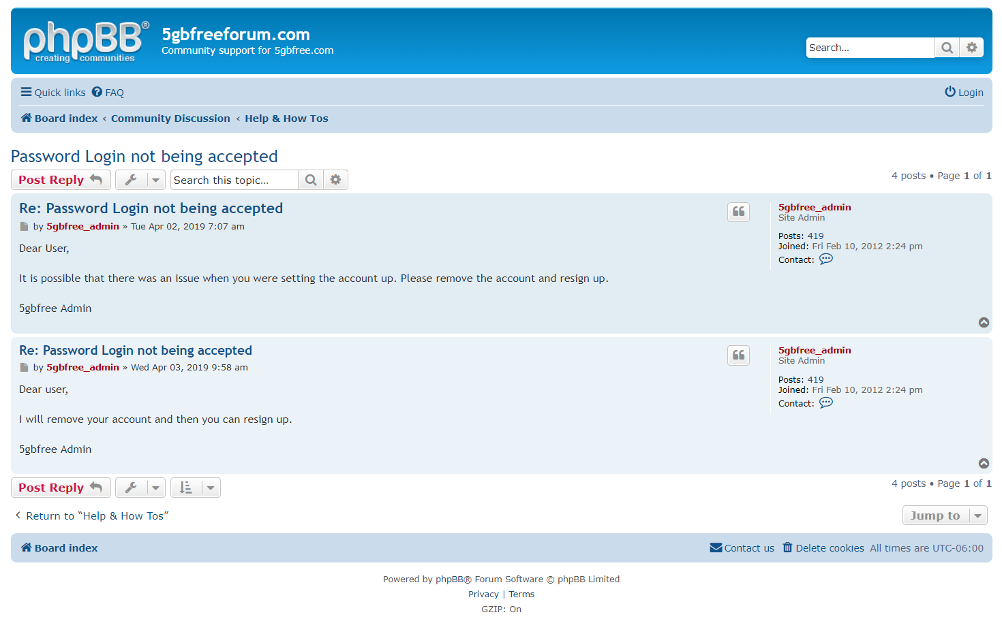Image resolution: width=1002 pixels, height=619 pixels.
Task: Quote the Apr 03 post
Action: coord(738,355)
